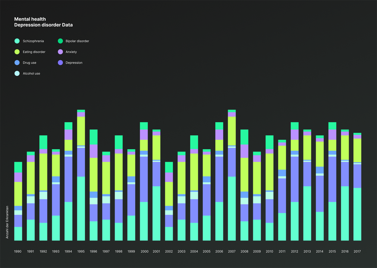Screen dimensions: 377x268
Task: Click the Schizophrenia segment of the 2017 bar
Action: pyautogui.click(x=357, y=214)
